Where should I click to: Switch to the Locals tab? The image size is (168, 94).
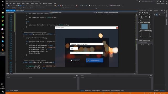click(12, 91)
